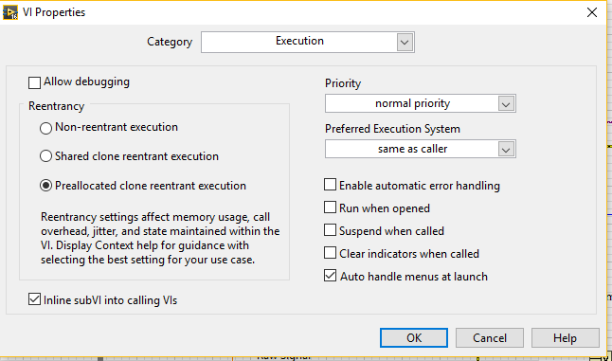Enable automatic error handling checkbox
The image size is (612, 361).
[x=331, y=185]
